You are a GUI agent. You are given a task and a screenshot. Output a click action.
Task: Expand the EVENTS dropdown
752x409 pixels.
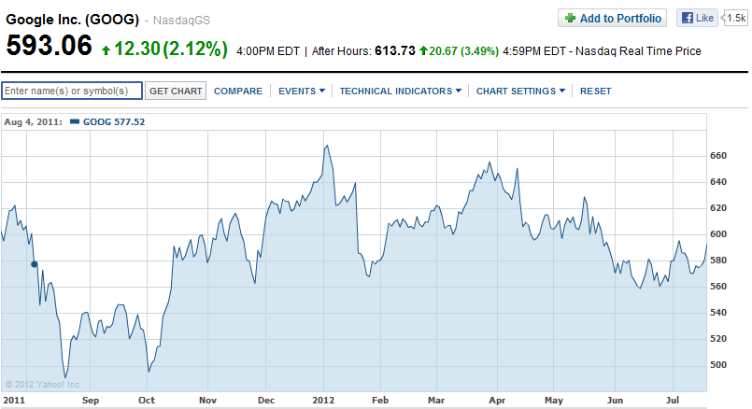[x=302, y=92]
